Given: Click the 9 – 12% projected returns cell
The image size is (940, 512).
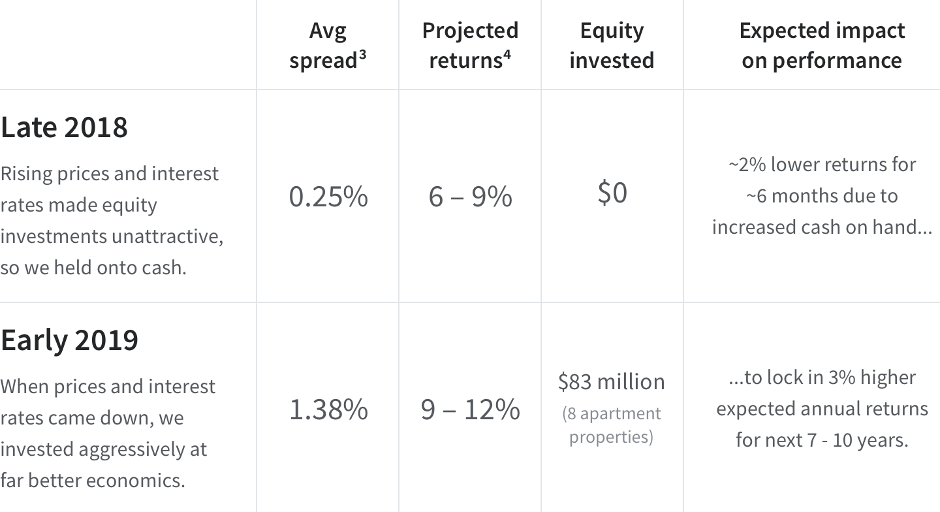Looking at the screenshot, I should (x=470, y=409).
